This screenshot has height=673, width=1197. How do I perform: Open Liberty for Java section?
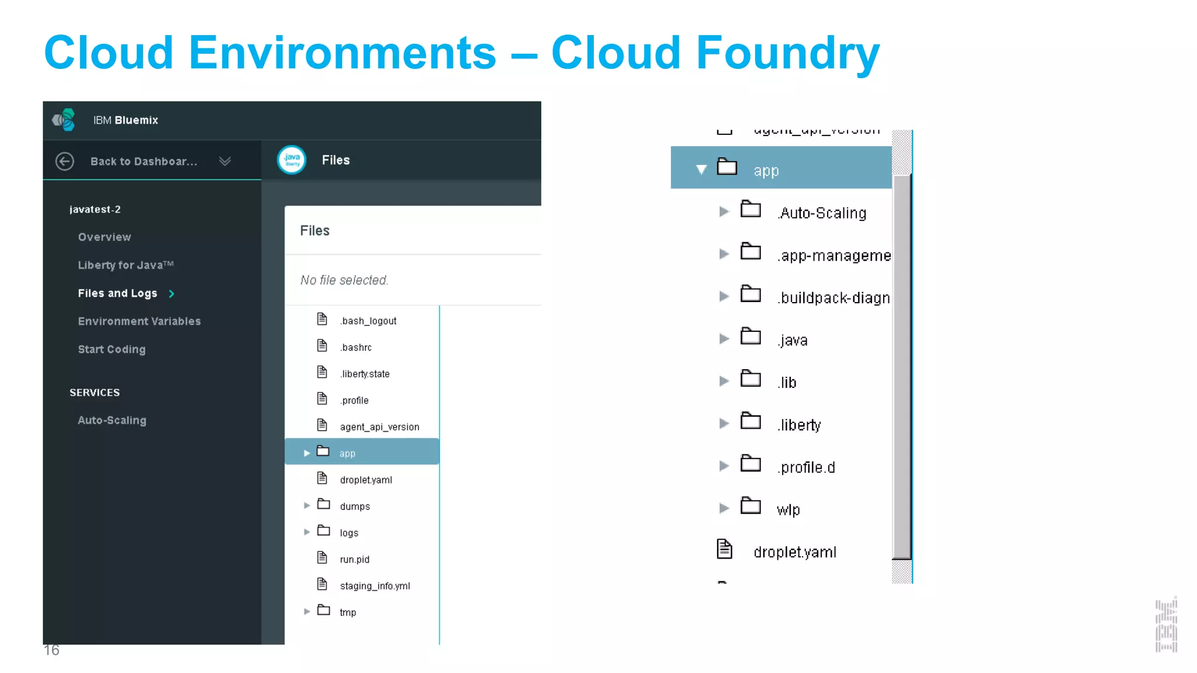[126, 265]
